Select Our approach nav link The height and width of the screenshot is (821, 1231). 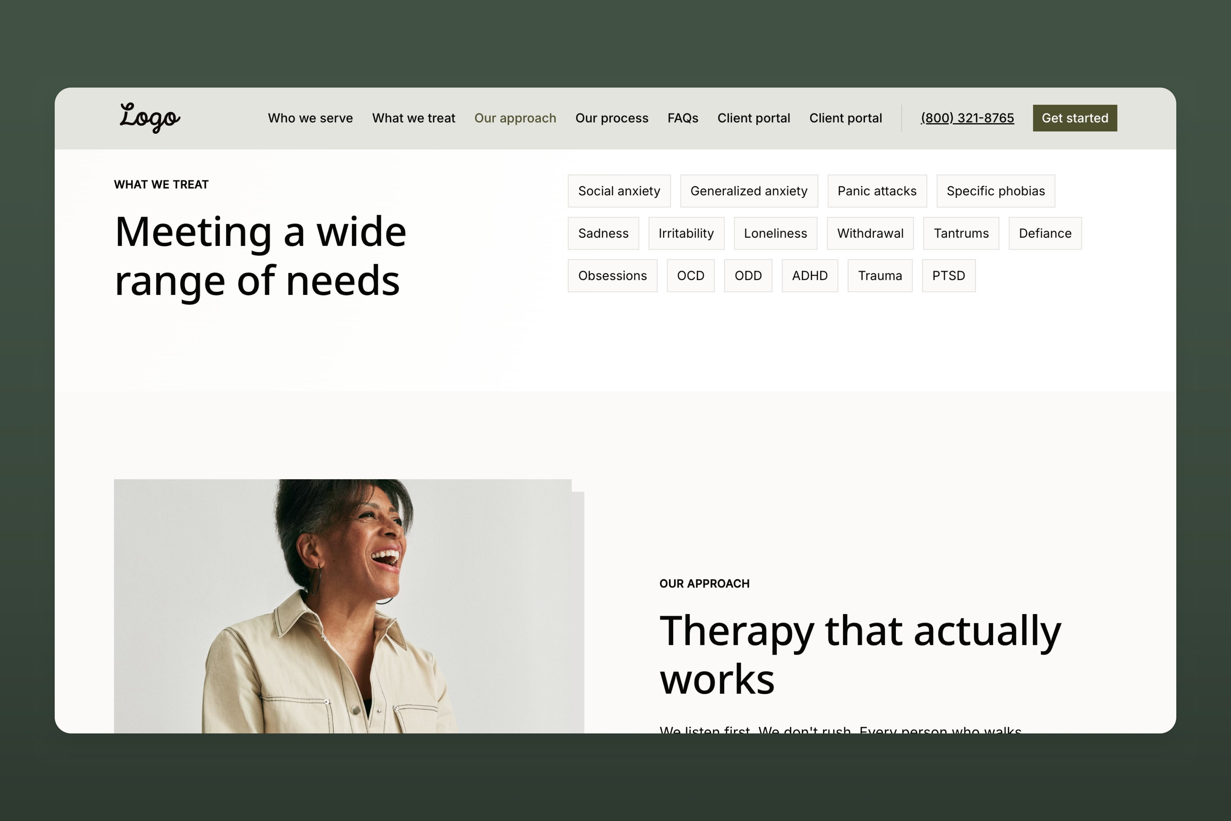tap(515, 118)
